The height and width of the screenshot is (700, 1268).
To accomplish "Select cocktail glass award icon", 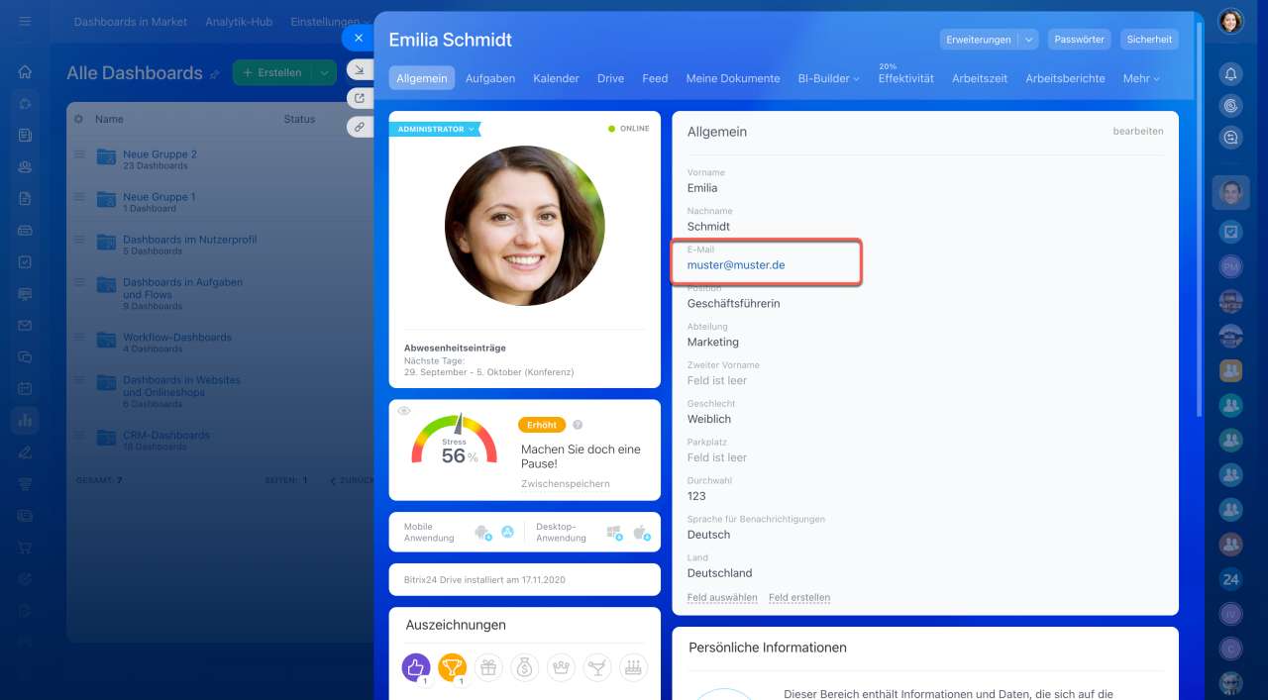I will coord(597,668).
